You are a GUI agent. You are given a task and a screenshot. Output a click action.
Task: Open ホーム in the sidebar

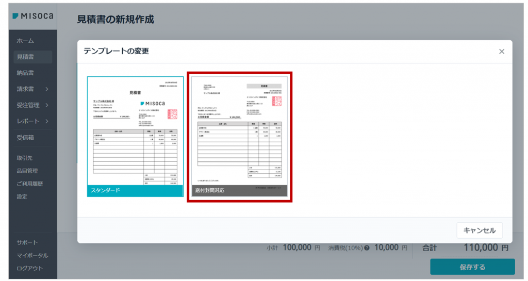pos(25,41)
